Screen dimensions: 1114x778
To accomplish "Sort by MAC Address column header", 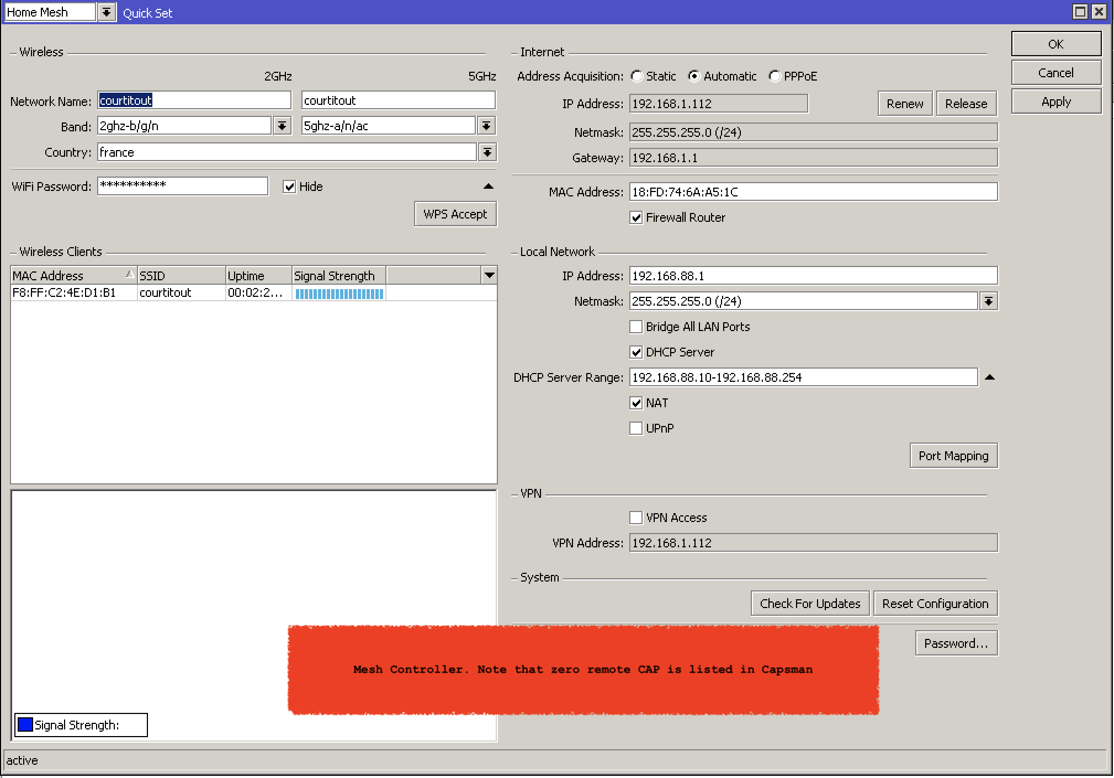I will pyautogui.click(x=74, y=275).
